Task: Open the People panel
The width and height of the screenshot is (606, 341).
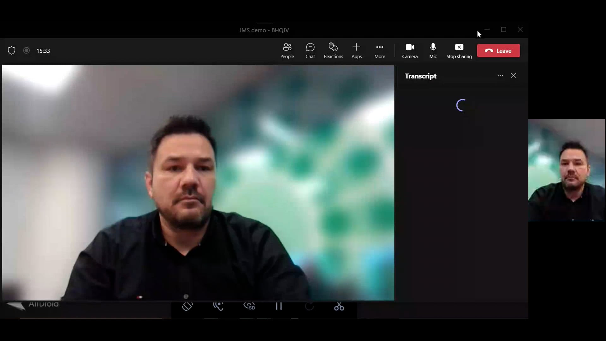Action: coord(287,51)
